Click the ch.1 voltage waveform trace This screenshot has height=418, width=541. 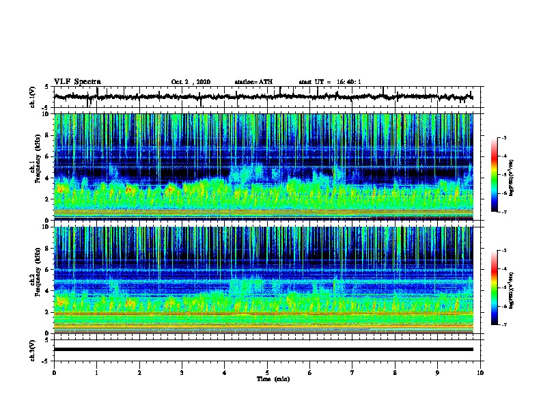263,97
